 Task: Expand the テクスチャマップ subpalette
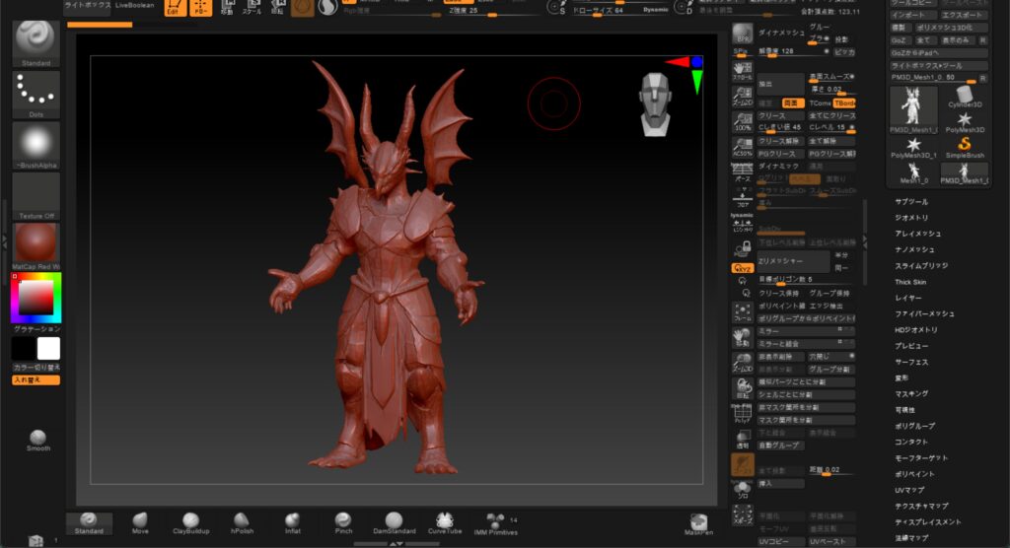921,507
